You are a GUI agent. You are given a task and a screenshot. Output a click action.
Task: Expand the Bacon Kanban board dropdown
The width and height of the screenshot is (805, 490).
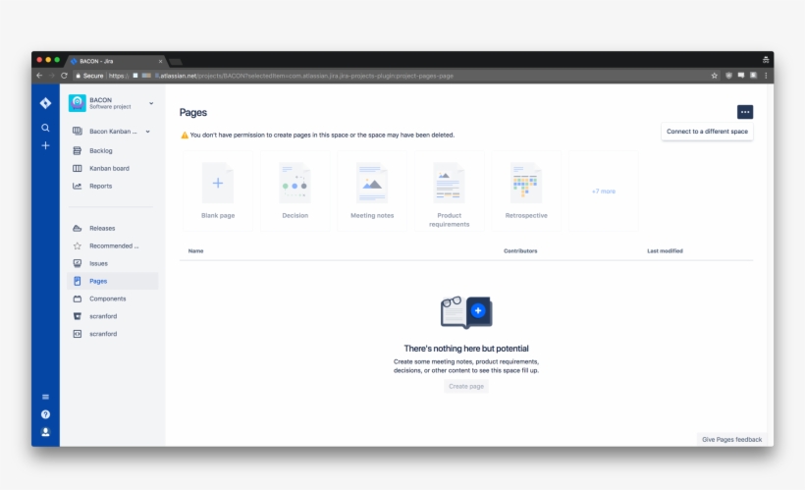(x=148, y=132)
